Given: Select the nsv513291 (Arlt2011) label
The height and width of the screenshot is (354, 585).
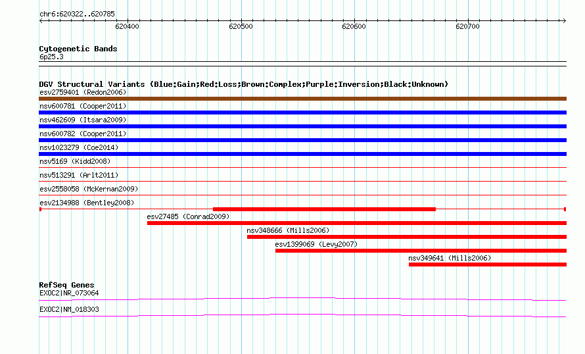Looking at the screenshot, I should tap(79, 175).
